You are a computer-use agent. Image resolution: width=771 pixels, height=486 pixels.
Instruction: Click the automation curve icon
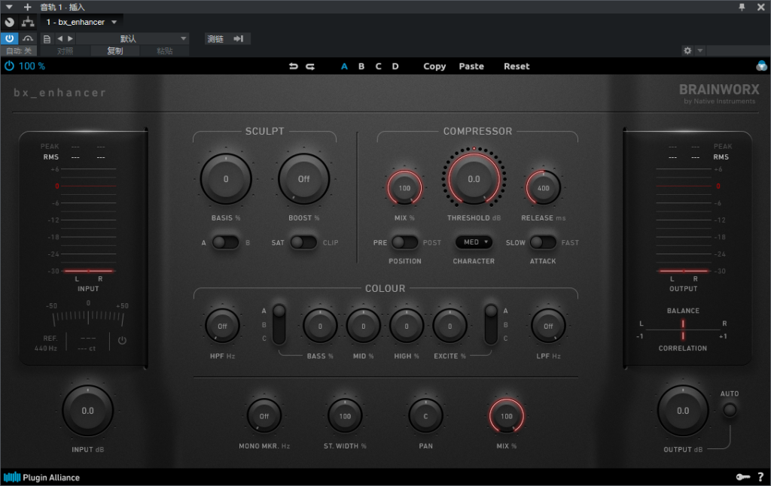point(28,38)
